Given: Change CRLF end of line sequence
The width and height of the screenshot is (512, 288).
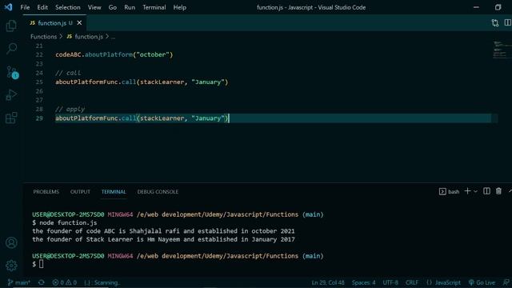Looking at the screenshot, I should click(411, 282).
